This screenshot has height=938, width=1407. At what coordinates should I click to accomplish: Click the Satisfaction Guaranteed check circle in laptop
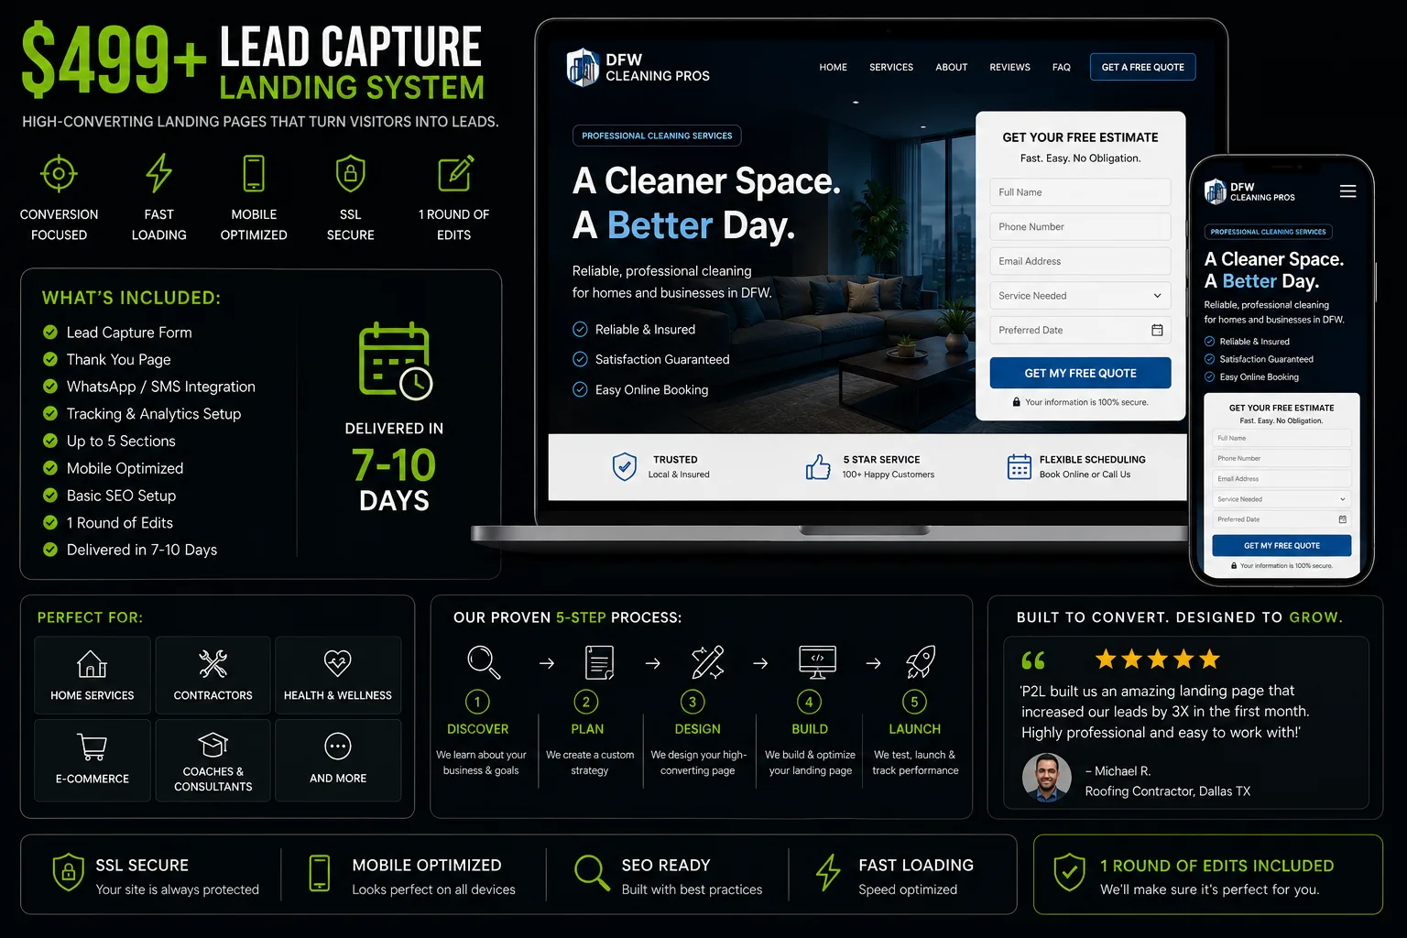(x=580, y=359)
